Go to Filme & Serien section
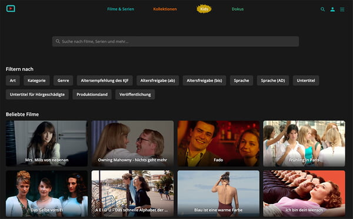This screenshot has height=219, width=353. coord(121,9)
